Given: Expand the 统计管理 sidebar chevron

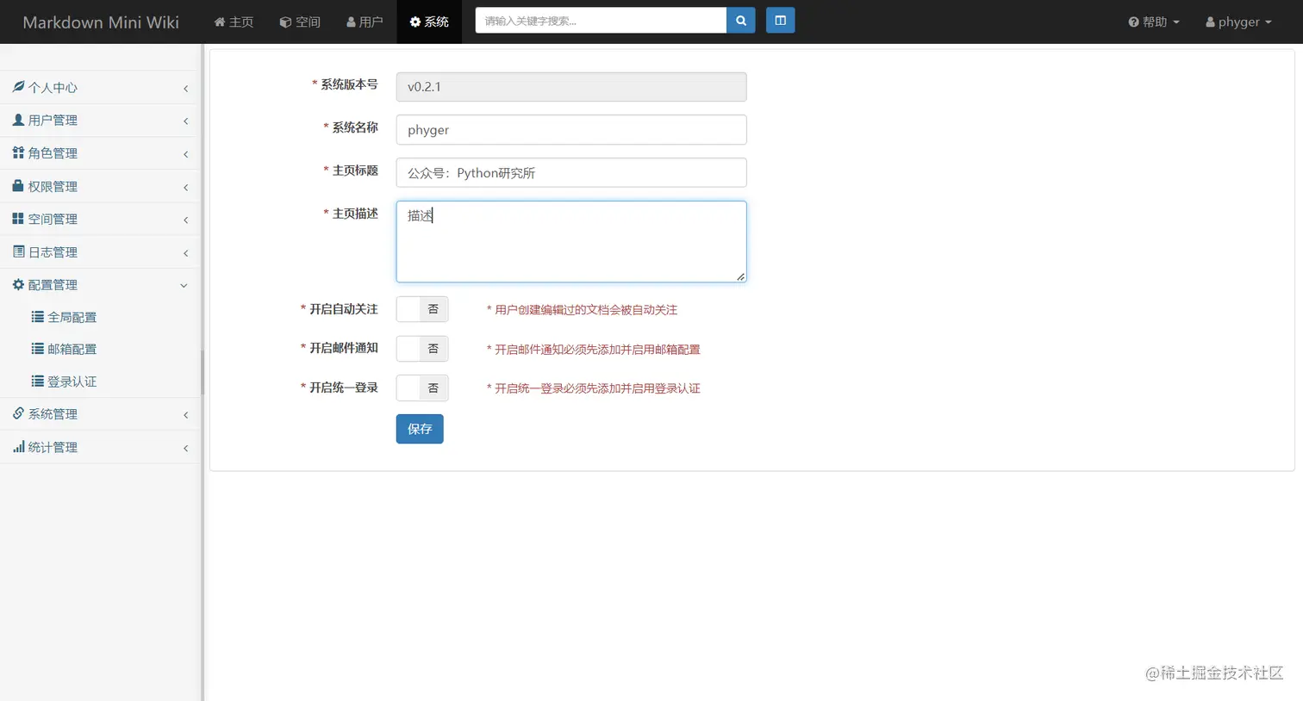Looking at the screenshot, I should [185, 448].
